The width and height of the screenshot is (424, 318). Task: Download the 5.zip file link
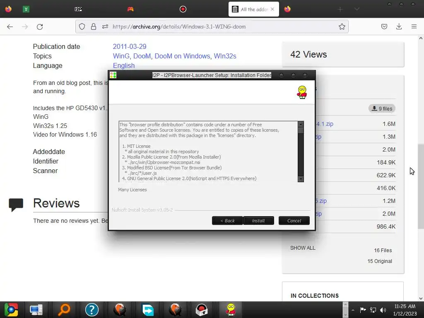pos(321,201)
